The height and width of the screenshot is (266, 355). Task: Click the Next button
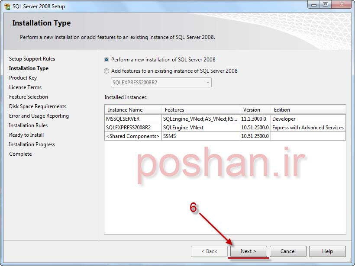(x=248, y=251)
